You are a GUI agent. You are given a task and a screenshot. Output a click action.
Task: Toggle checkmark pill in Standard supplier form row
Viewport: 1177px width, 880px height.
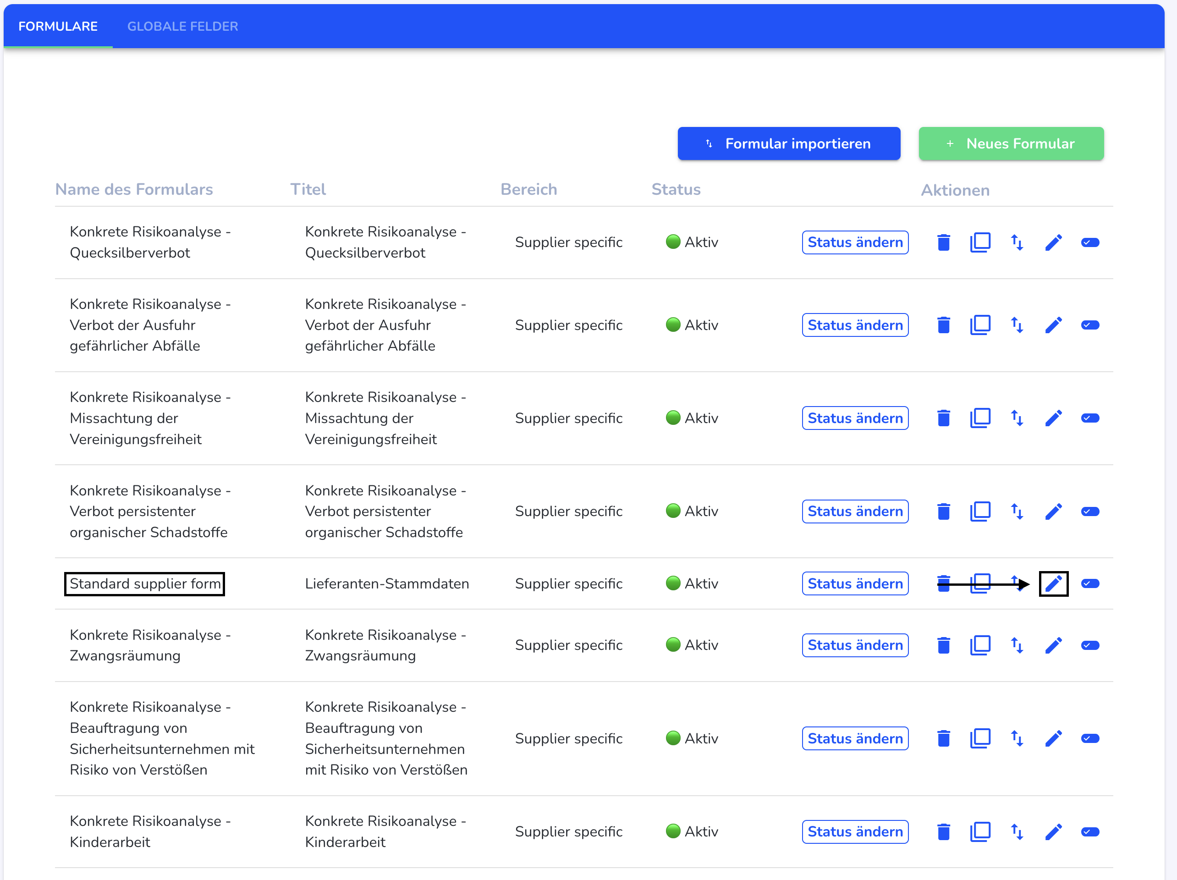(1090, 583)
